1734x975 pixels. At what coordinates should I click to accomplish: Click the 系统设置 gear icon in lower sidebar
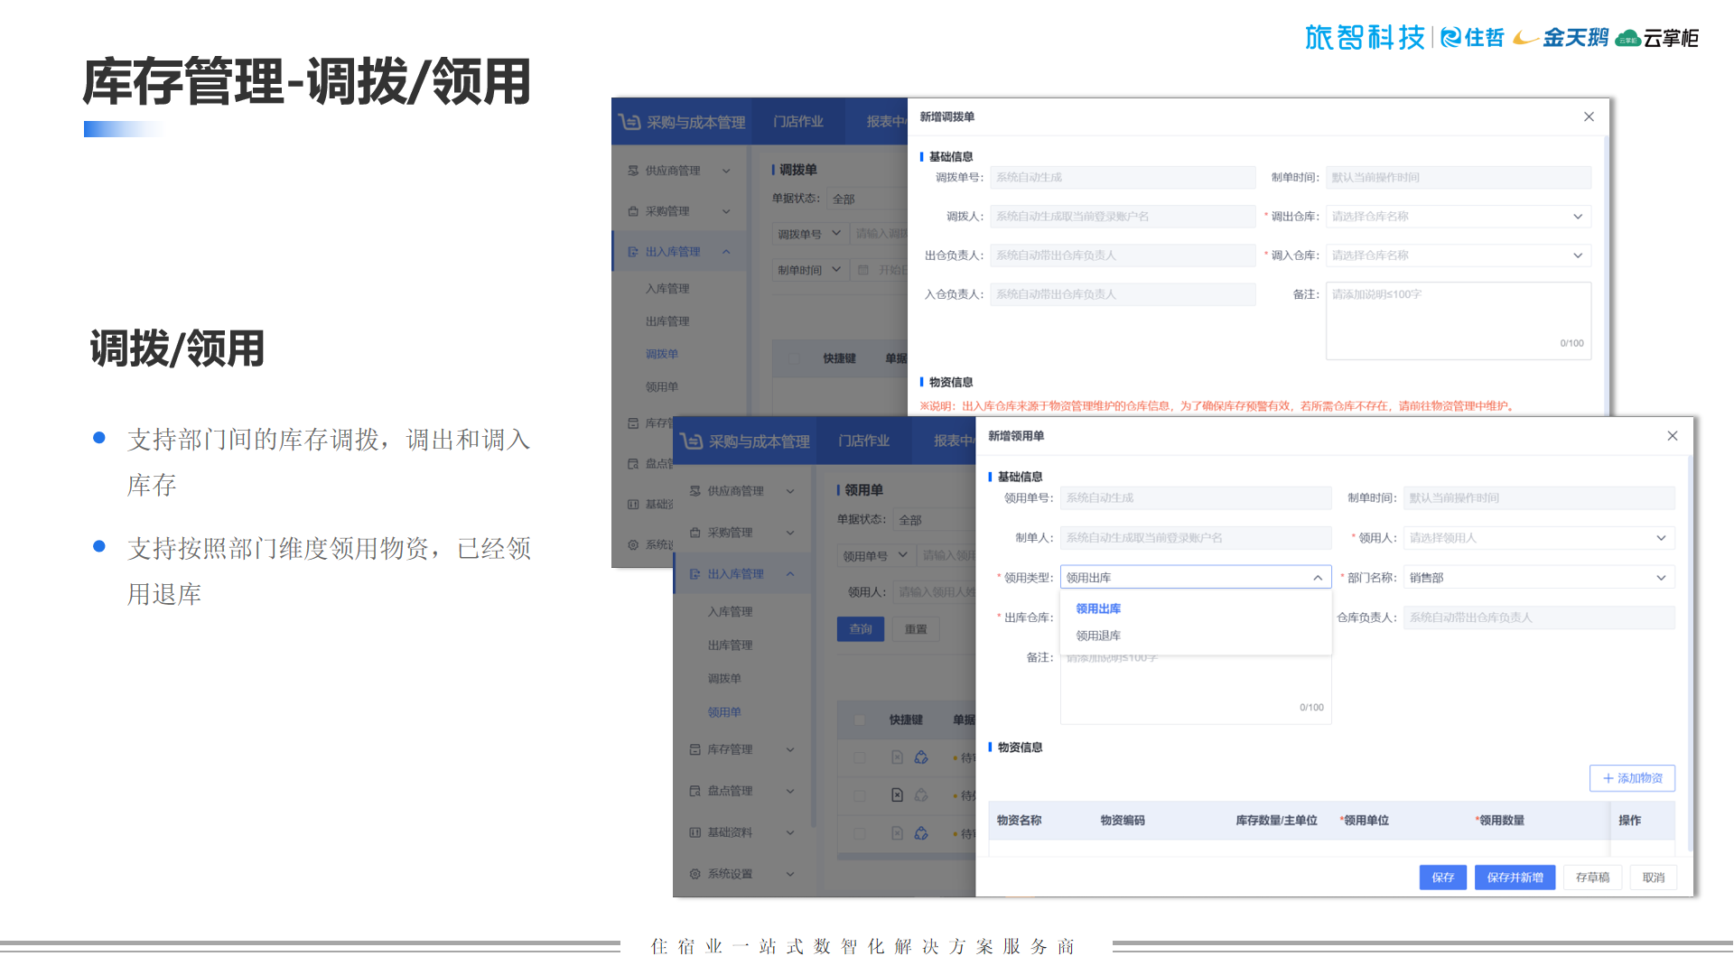[695, 874]
